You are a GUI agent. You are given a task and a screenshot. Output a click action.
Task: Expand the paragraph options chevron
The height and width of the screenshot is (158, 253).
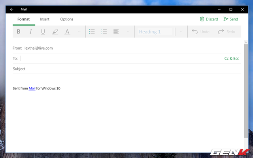(x=128, y=32)
